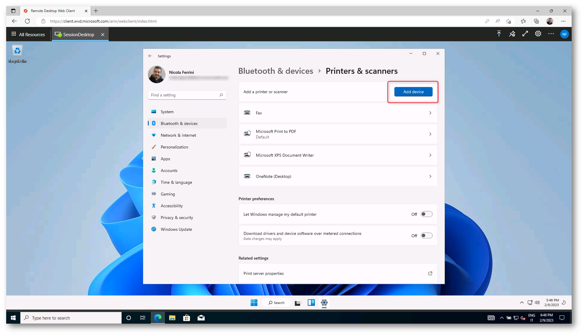This screenshot has height=336, width=584.
Task: Open Accessibility settings category
Action: pyautogui.click(x=187, y=206)
